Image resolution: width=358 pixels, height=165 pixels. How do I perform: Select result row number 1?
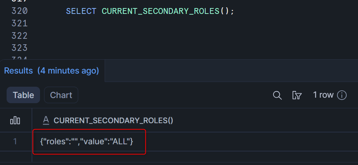pos(15,141)
